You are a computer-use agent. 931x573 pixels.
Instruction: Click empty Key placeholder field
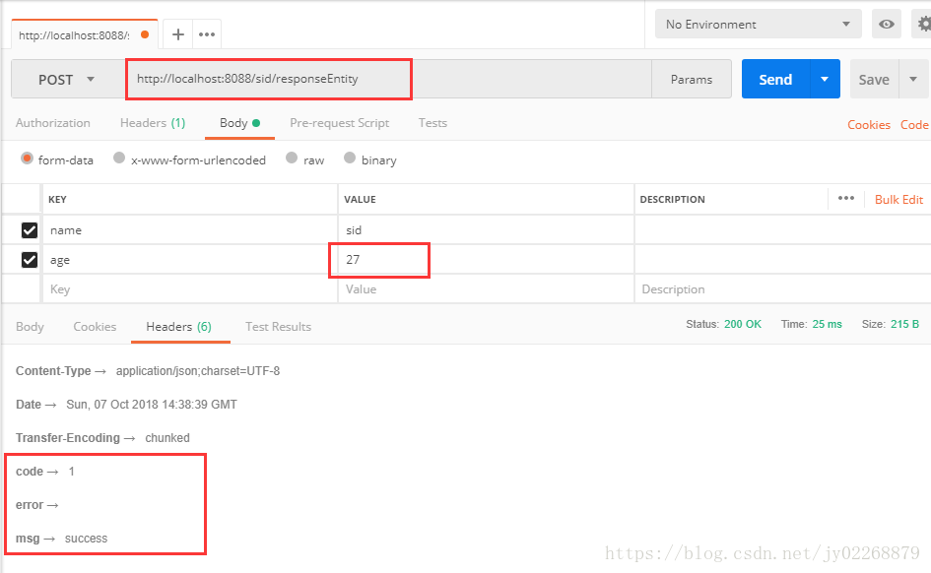190,288
